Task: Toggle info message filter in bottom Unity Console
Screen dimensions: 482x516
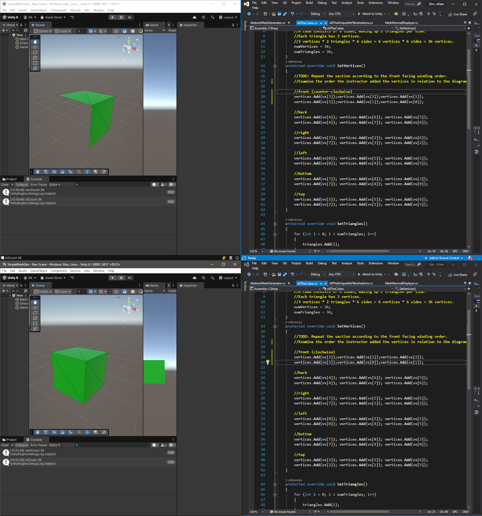Action: click(155, 445)
